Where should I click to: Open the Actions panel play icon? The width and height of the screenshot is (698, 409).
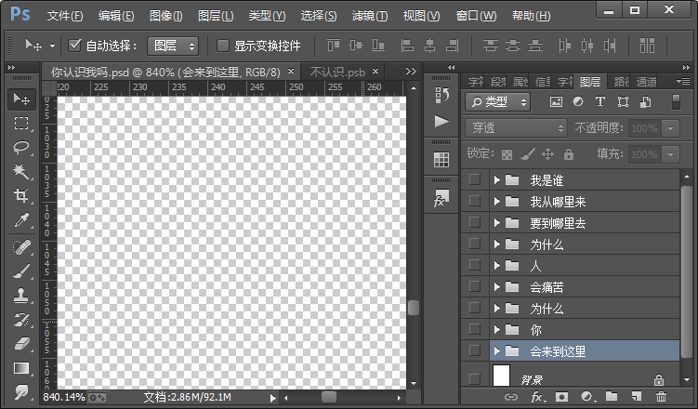(x=441, y=121)
